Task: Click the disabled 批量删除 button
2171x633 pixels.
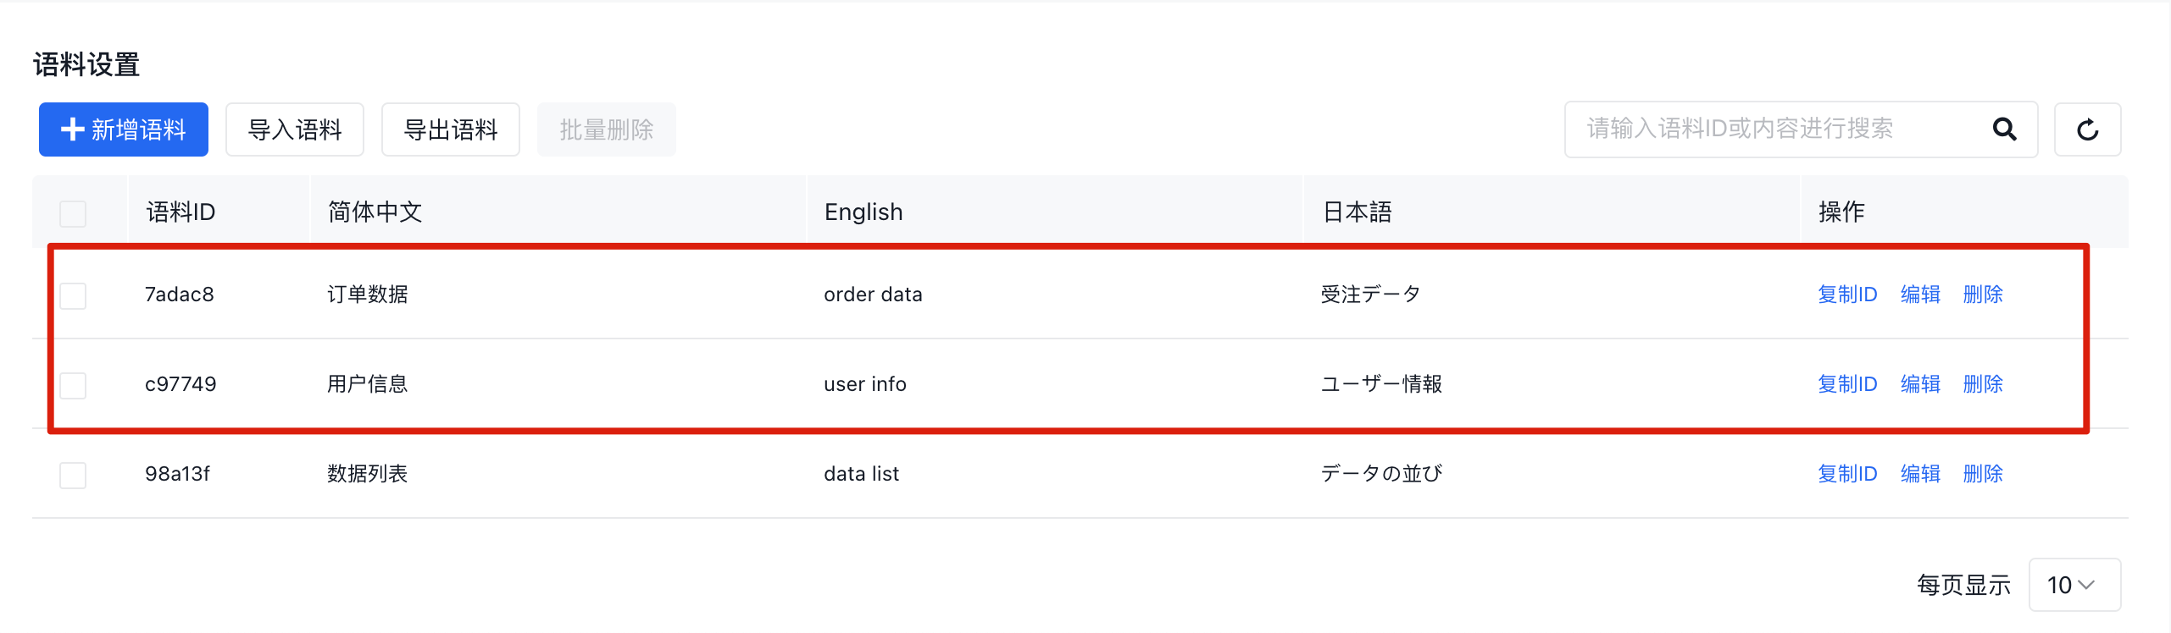Action: pos(606,129)
